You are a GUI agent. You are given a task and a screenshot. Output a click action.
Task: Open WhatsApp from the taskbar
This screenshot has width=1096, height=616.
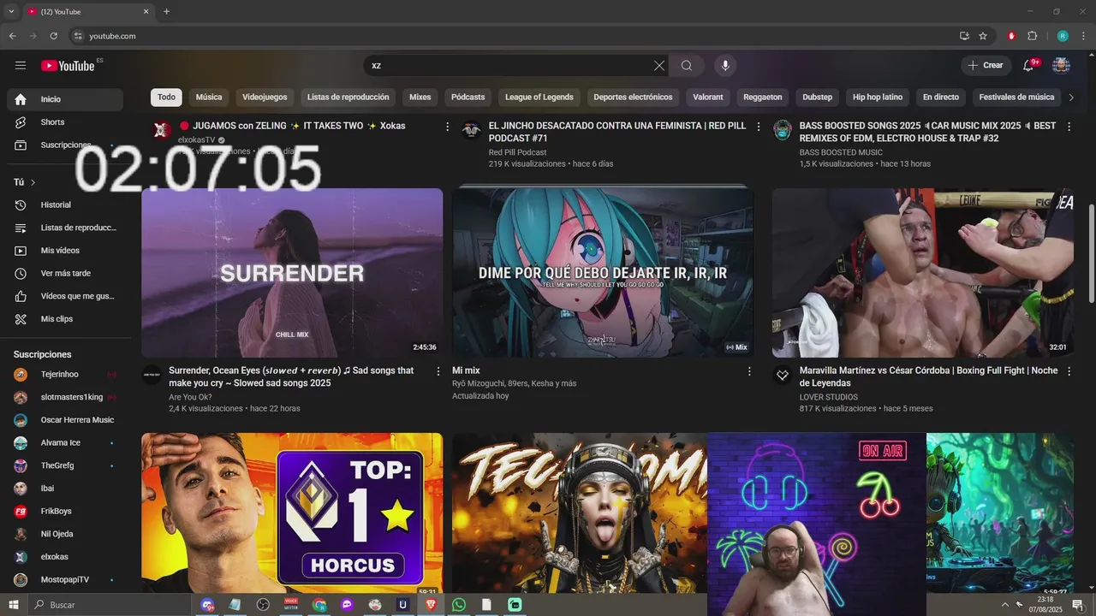coord(459,605)
